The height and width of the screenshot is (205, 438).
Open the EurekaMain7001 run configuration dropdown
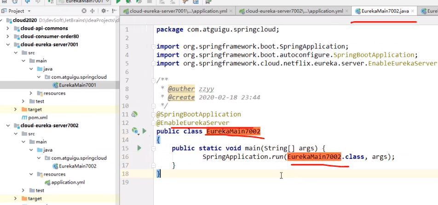(x=84, y=1)
